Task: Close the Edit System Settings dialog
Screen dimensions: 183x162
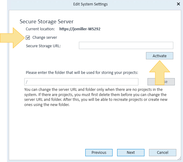Action: [178, 4]
